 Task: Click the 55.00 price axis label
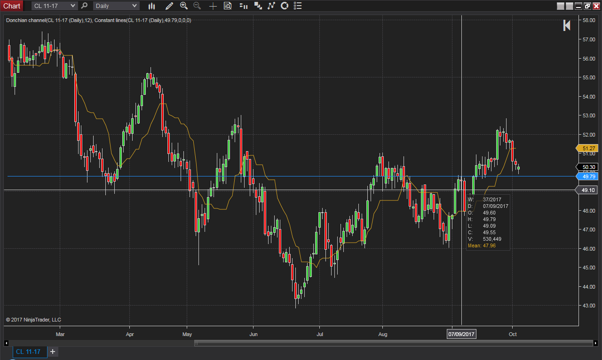[x=589, y=77]
